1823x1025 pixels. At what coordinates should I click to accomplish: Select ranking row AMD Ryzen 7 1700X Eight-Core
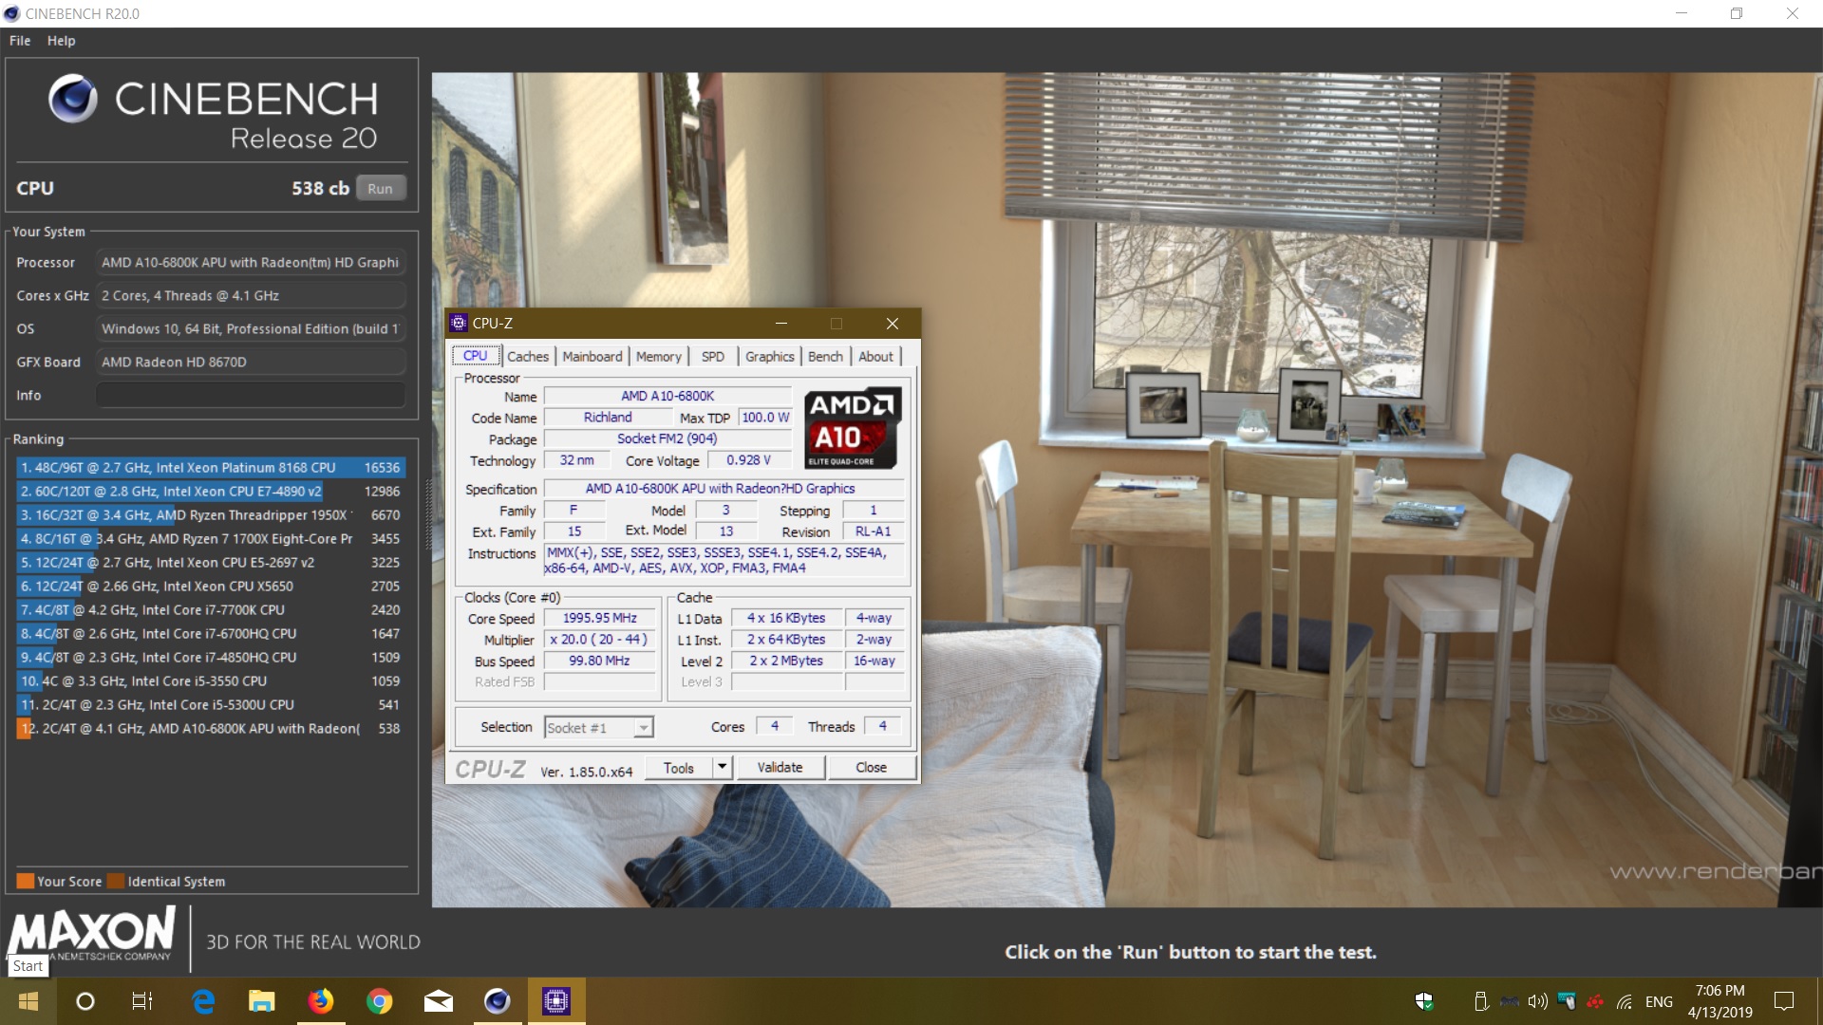pos(211,538)
